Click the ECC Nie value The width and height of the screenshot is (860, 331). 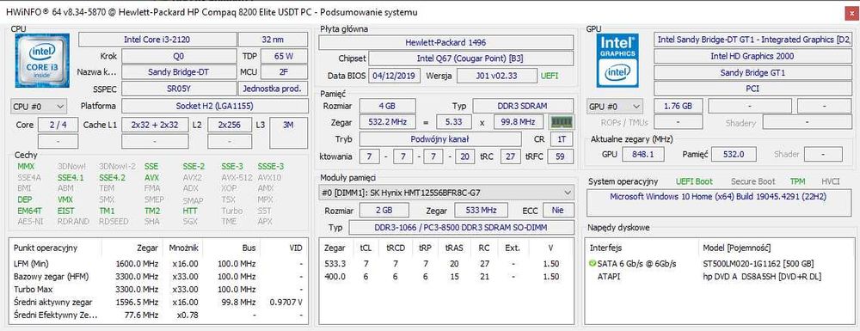(x=558, y=211)
